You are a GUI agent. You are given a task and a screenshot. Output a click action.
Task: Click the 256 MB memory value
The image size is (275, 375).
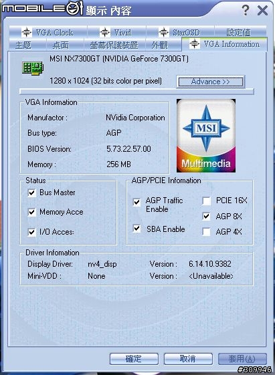click(118, 164)
